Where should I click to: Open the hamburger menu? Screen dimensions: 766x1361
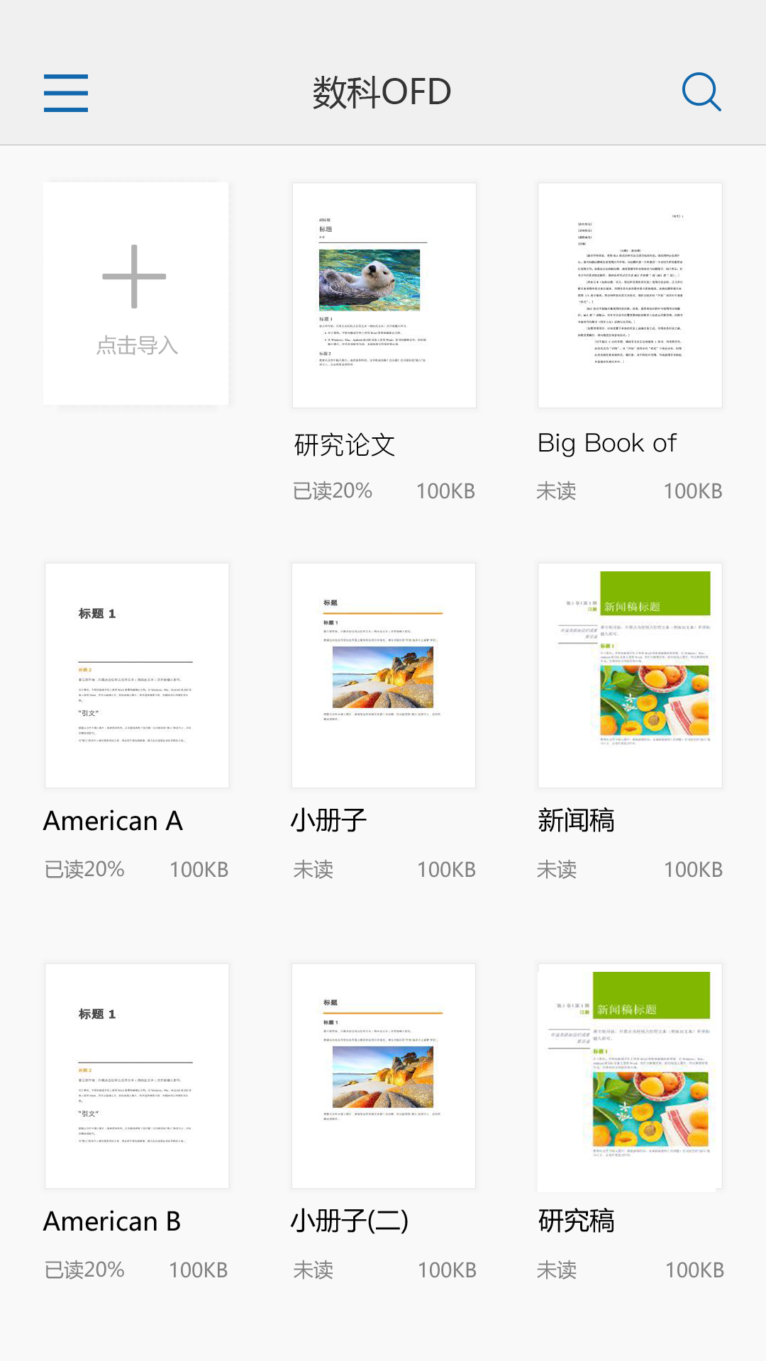pos(66,93)
